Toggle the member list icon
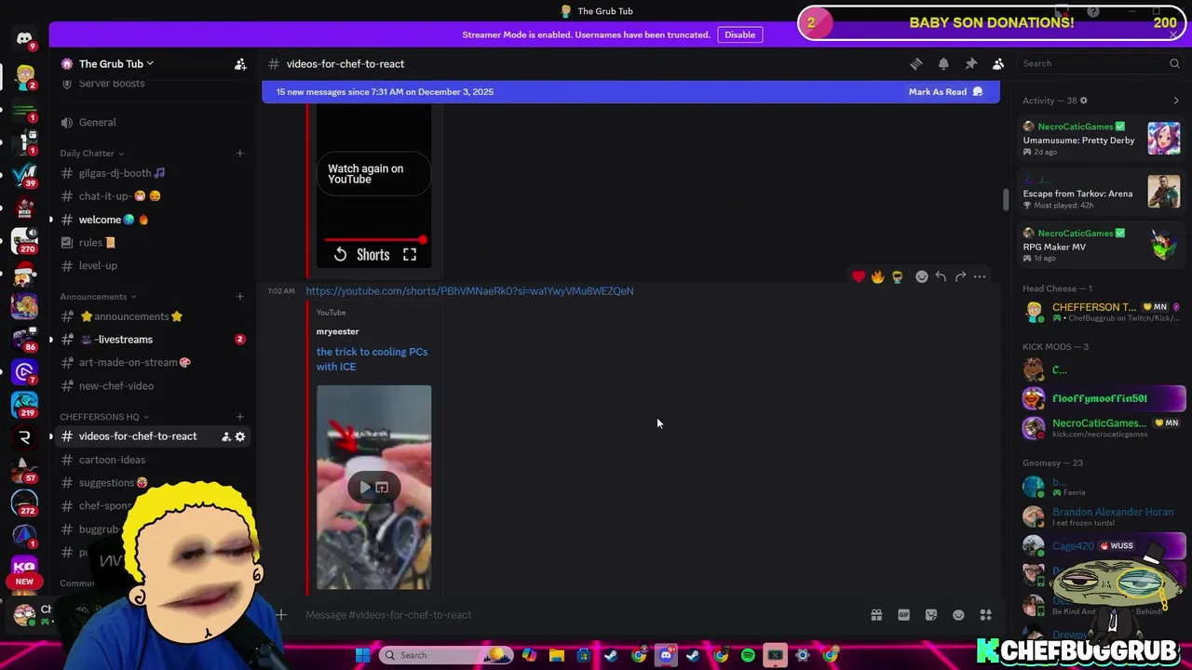The width and height of the screenshot is (1192, 670). 998,63
